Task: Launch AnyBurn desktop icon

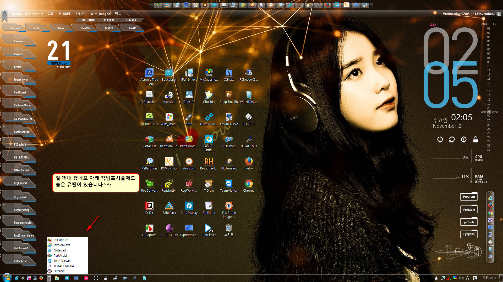Action: tap(189, 164)
